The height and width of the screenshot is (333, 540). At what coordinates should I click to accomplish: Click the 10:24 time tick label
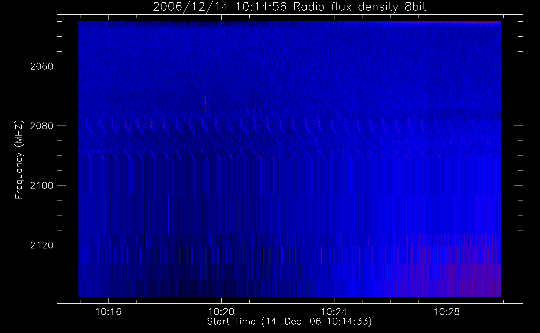click(334, 312)
